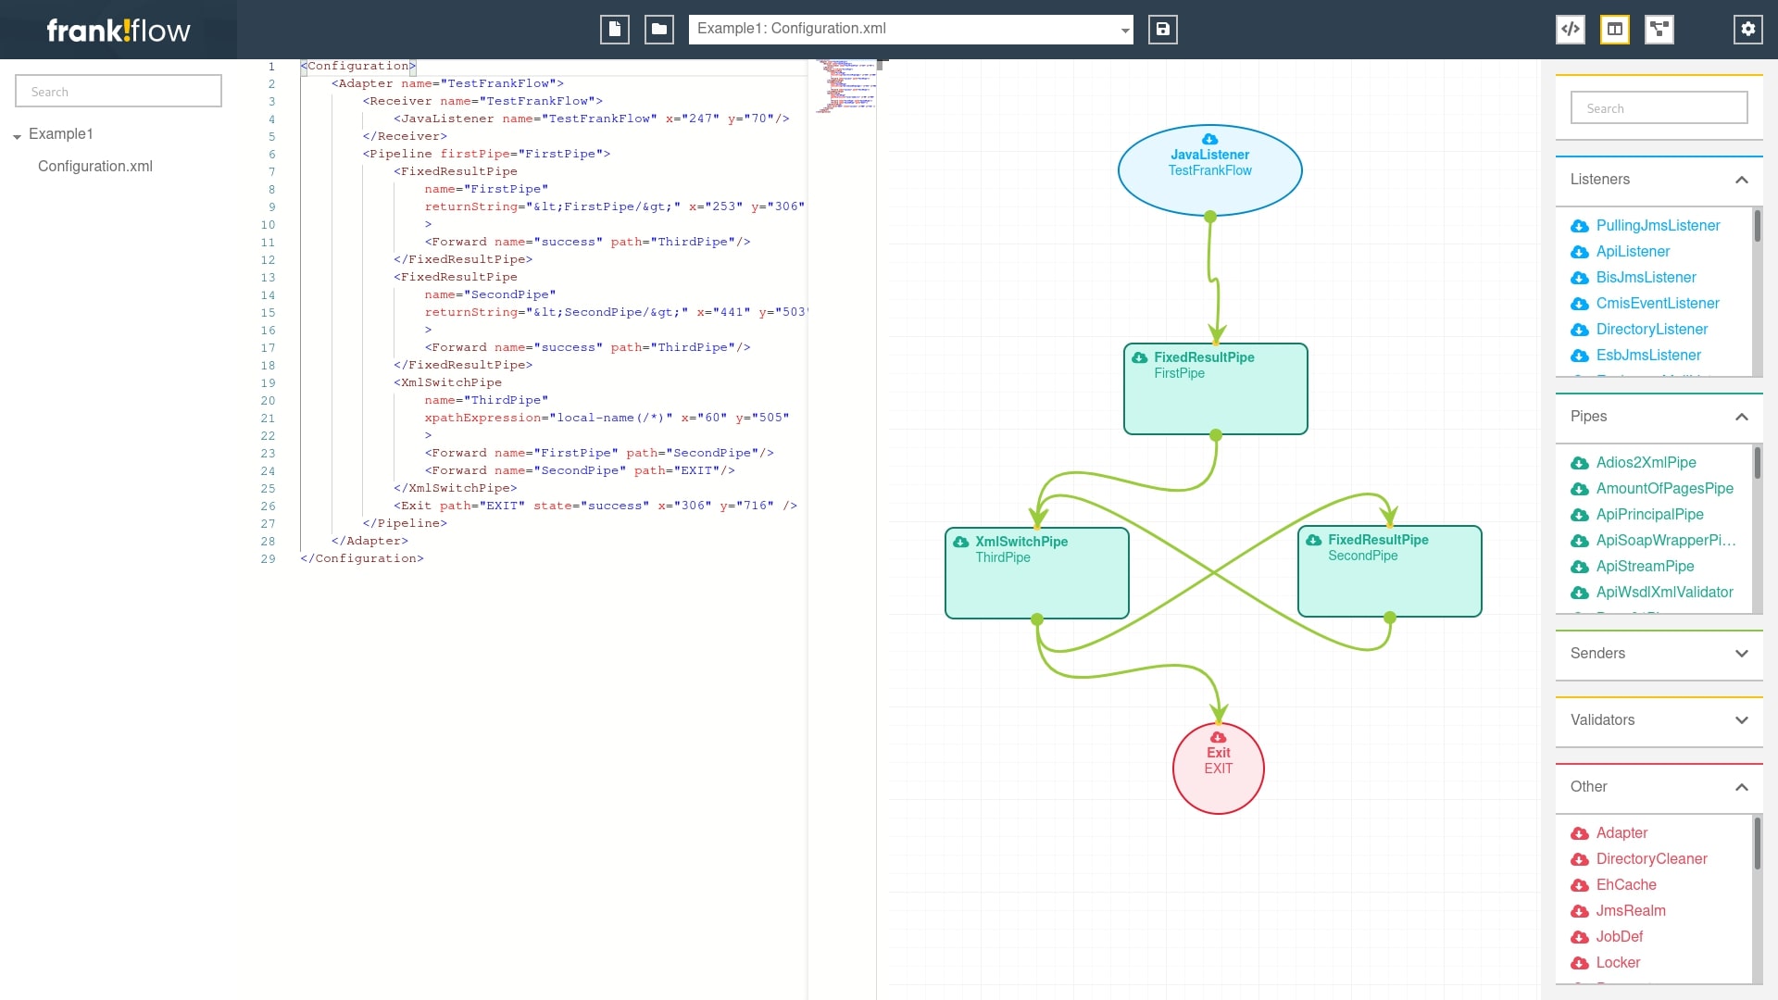Open the settings gear

coord(1747,29)
